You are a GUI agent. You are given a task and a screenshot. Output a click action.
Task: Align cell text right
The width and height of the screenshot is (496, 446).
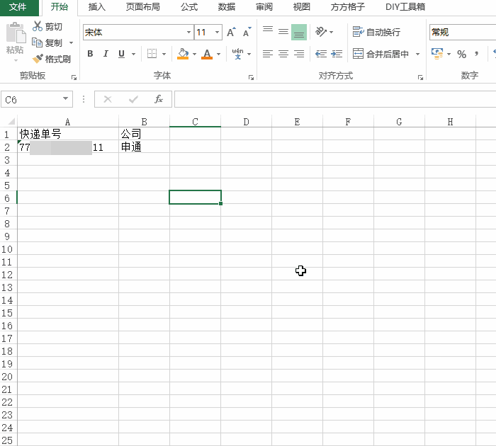pyautogui.click(x=299, y=54)
